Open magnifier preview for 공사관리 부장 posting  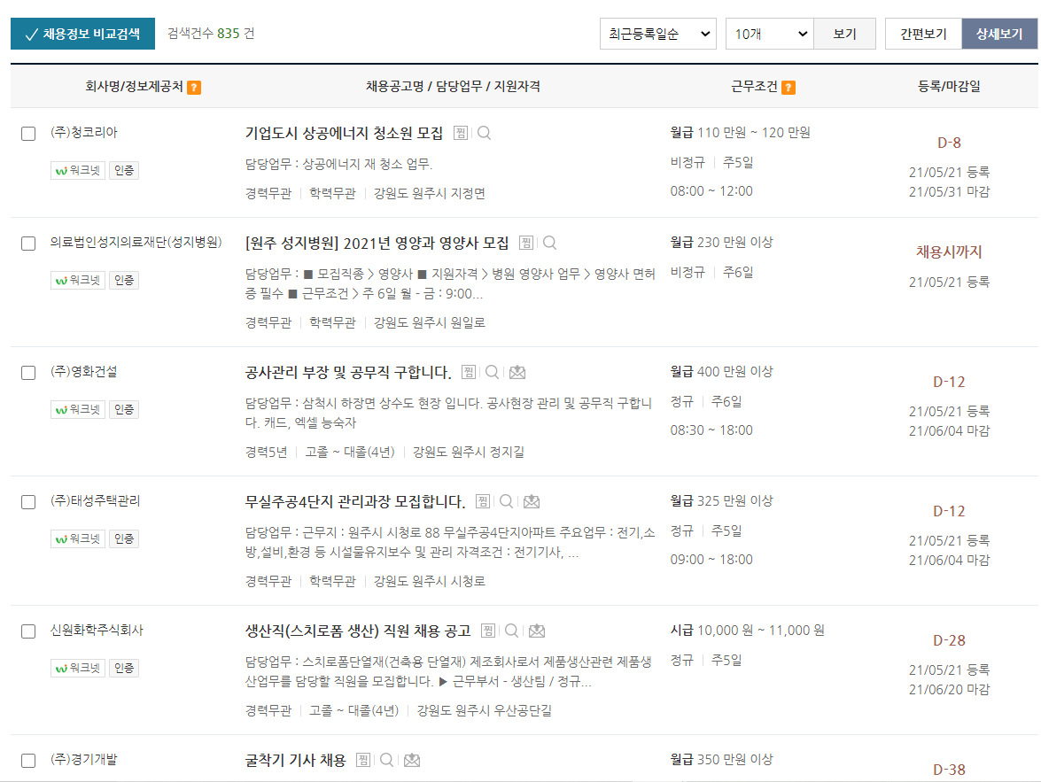pos(492,372)
